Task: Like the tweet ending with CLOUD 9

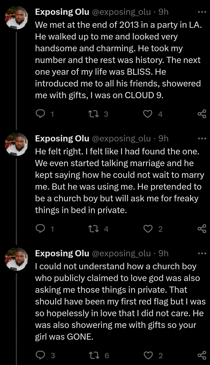Action: (x=148, y=114)
